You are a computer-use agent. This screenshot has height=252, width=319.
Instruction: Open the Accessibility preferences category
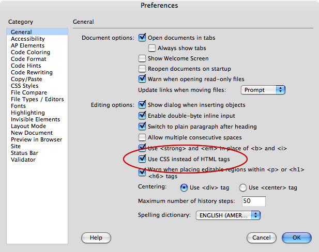(27, 39)
